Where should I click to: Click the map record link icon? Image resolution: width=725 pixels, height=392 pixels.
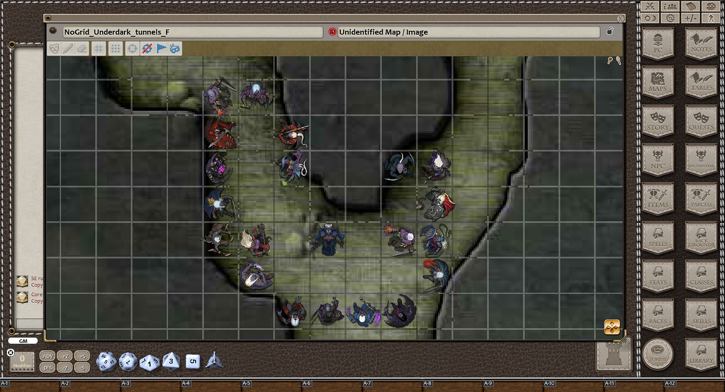point(53,30)
